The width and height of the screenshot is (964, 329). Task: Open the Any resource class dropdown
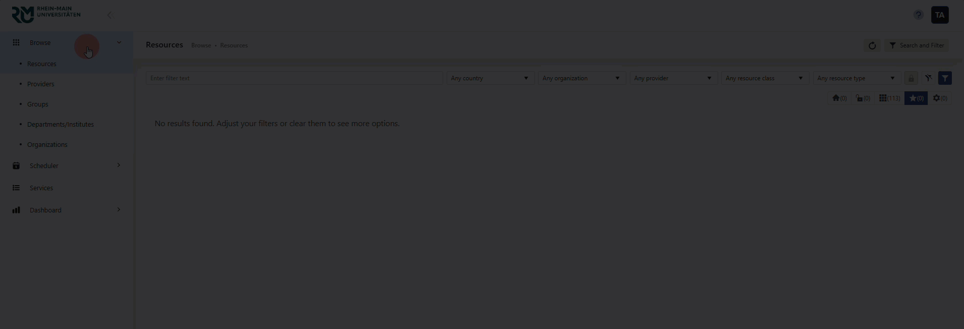pos(764,78)
